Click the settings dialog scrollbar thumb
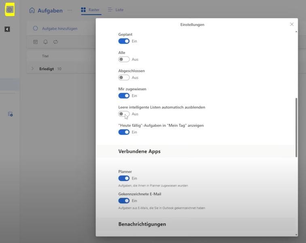Viewport: 306px width, 243px height. (x=296, y=127)
